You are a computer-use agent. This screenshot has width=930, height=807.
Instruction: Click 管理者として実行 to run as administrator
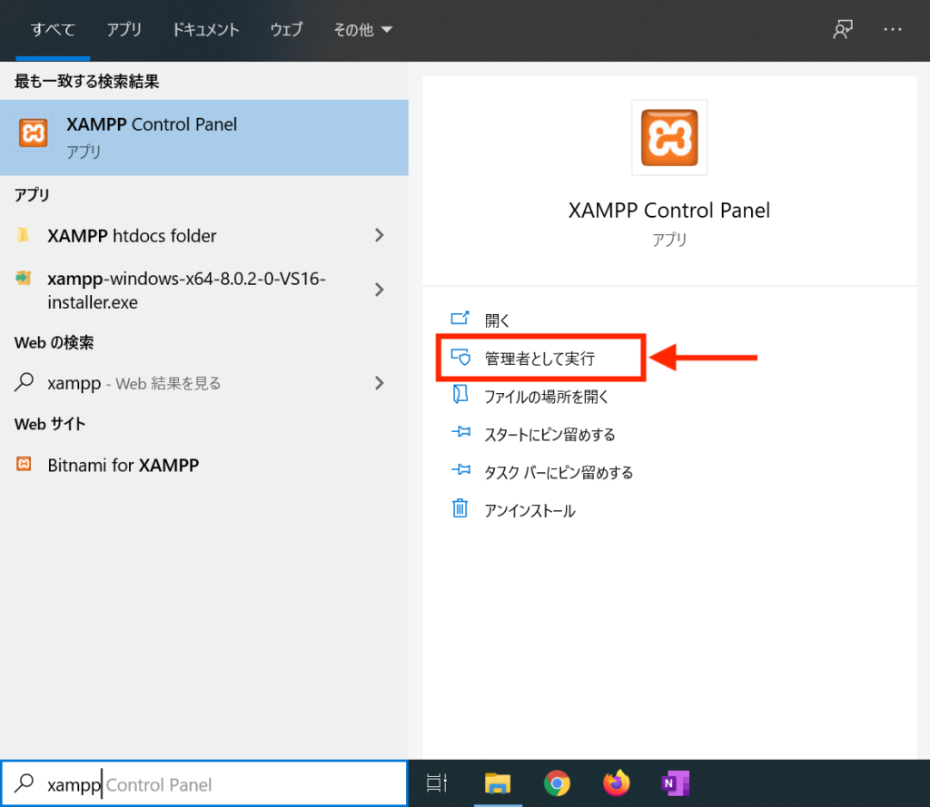click(536, 358)
